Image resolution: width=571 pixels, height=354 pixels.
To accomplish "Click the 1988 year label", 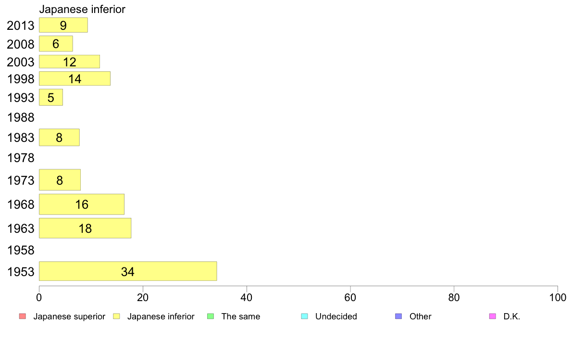I will (21, 117).
